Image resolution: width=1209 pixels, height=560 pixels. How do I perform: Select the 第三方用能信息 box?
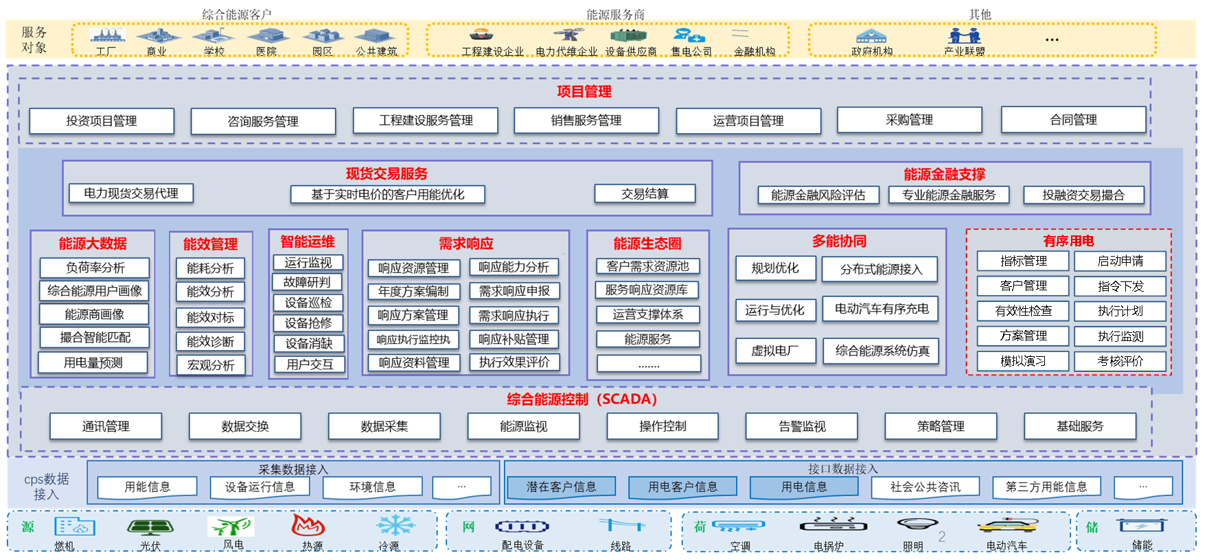coord(1046,487)
